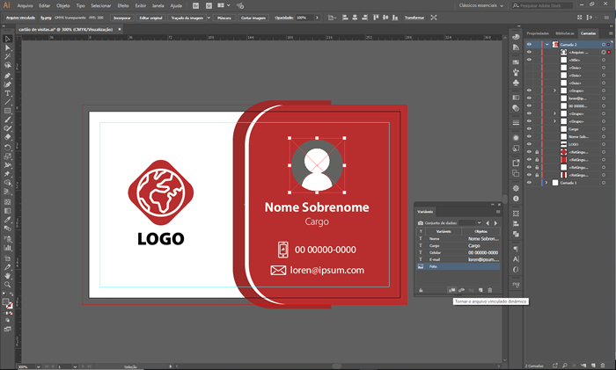Open the Bridge (Br) icon in menu bar
The image size is (616, 370).
pos(195,5)
